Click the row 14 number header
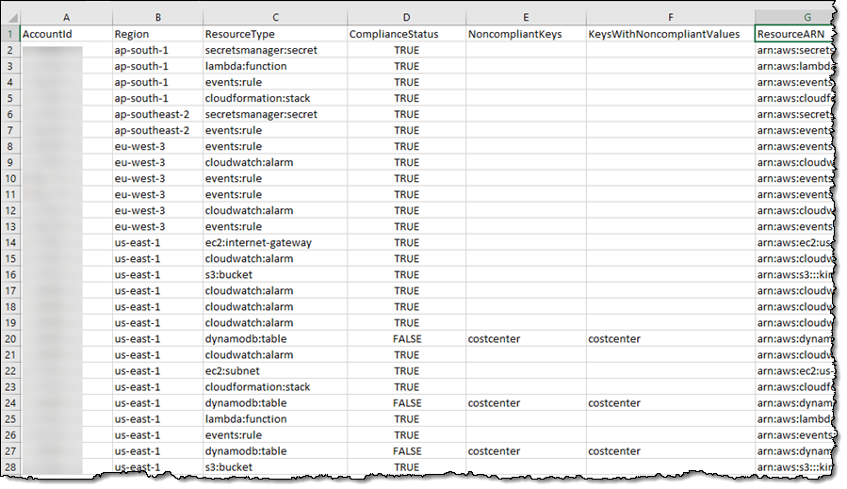Viewport: 847px width, 489px height. tap(9, 242)
